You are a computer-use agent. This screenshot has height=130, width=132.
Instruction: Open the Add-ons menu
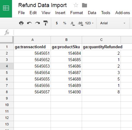[x=122, y=13]
